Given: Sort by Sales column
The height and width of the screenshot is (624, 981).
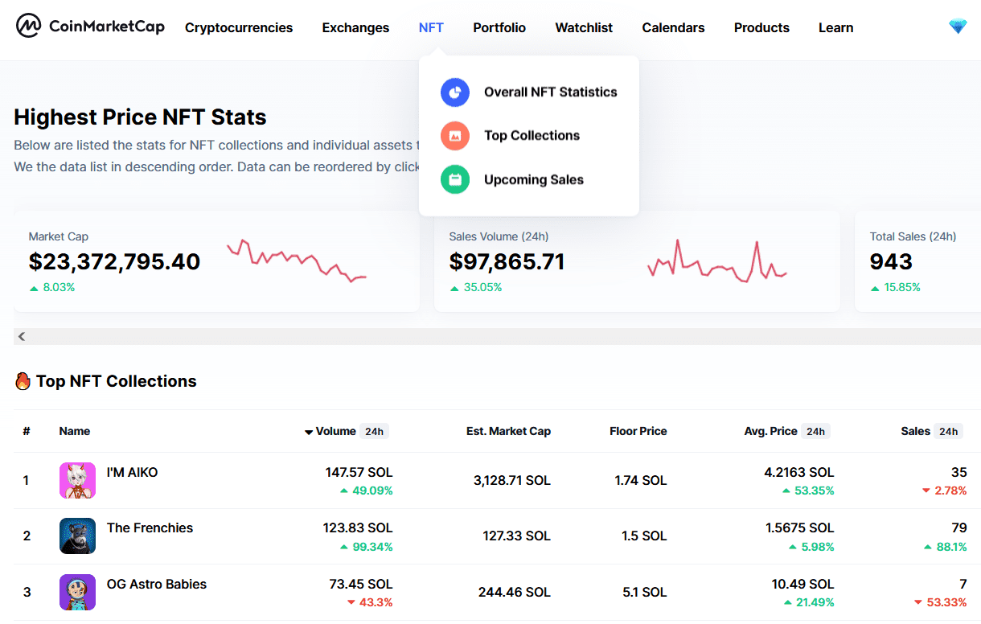Looking at the screenshot, I should coord(932,431).
